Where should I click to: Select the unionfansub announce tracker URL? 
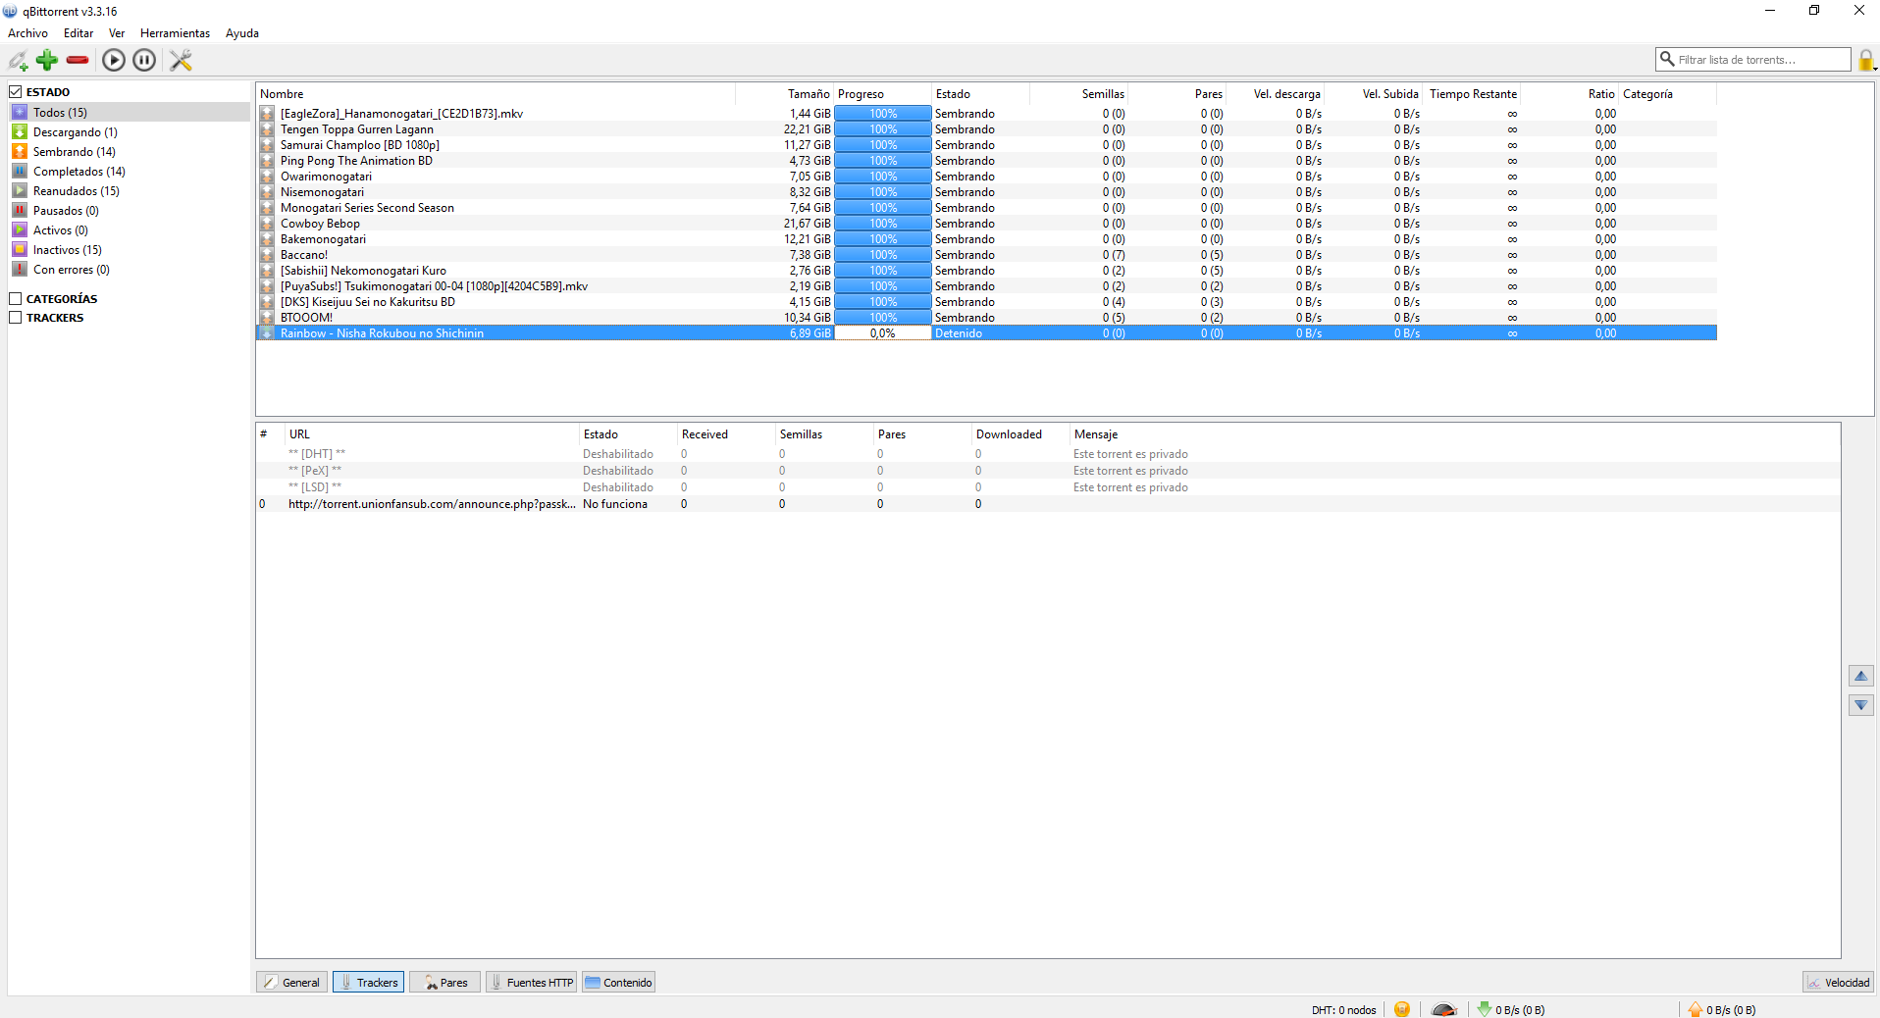pyautogui.click(x=432, y=504)
